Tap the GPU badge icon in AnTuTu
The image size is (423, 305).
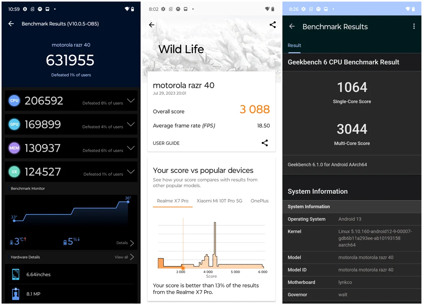tap(14, 124)
